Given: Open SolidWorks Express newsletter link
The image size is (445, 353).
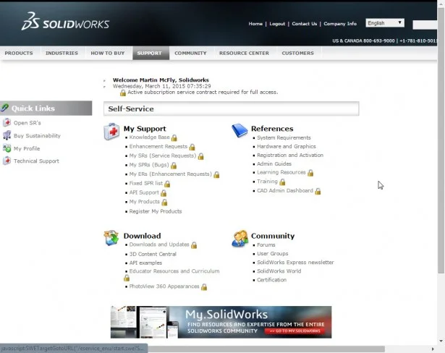Looking at the screenshot, I should coord(295,263).
